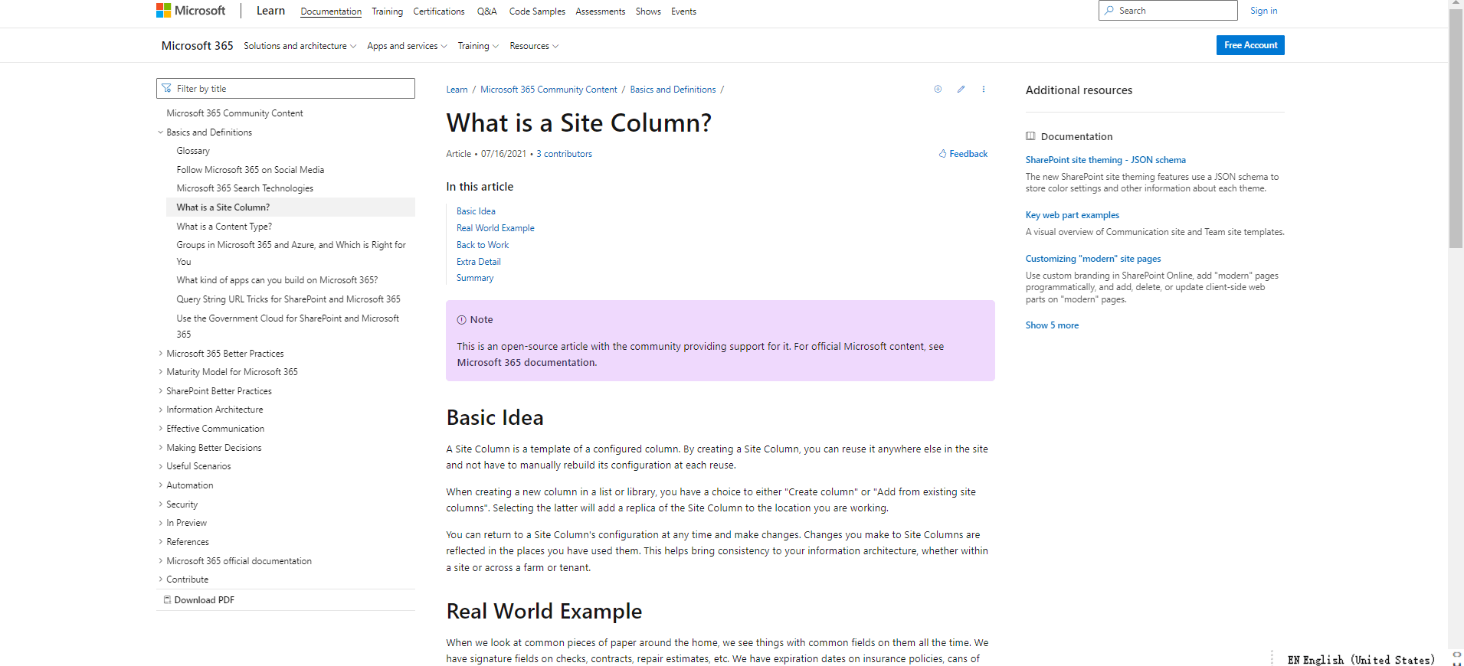
Task: Click the circular info icon above article title
Action: 938,90
